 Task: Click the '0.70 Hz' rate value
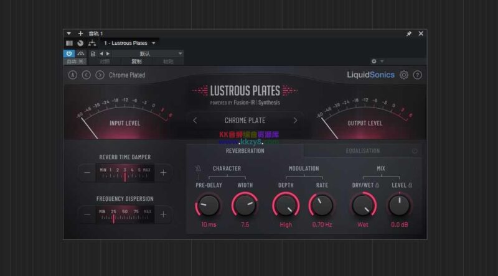(x=322, y=224)
